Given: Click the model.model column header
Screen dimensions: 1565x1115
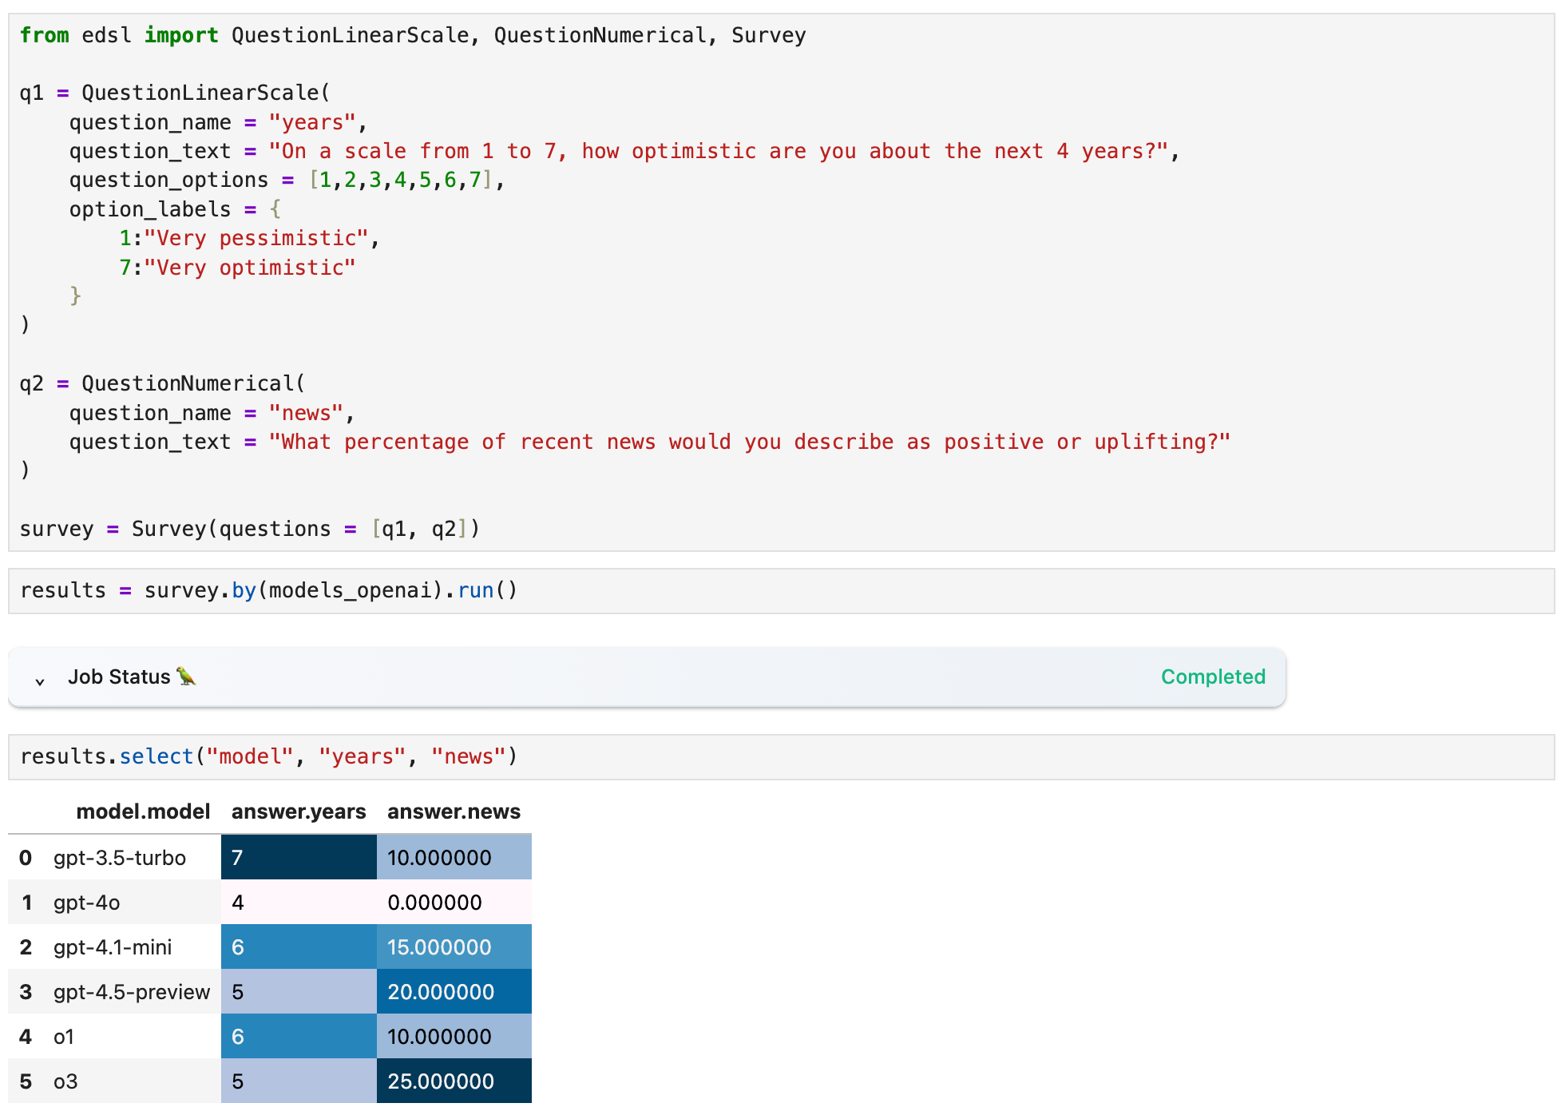Looking at the screenshot, I should point(143,811).
